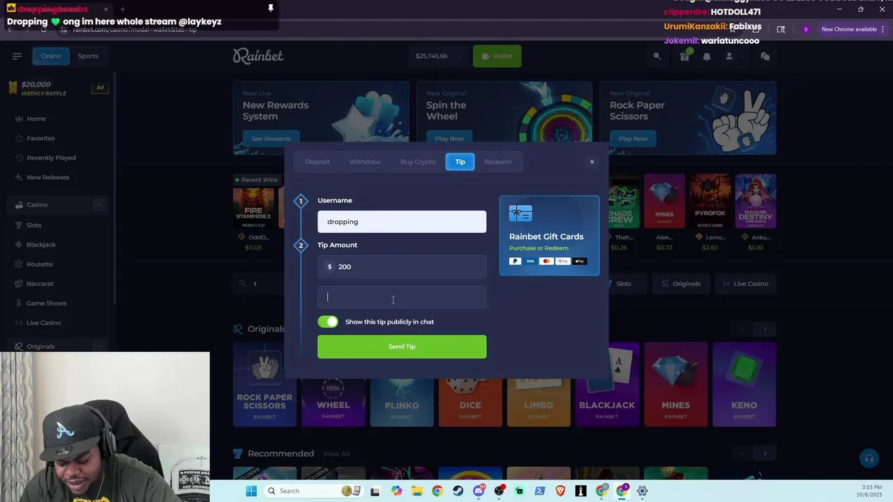Open PowerShell from the taskbar
This screenshot has height=502, width=893.
[539, 491]
